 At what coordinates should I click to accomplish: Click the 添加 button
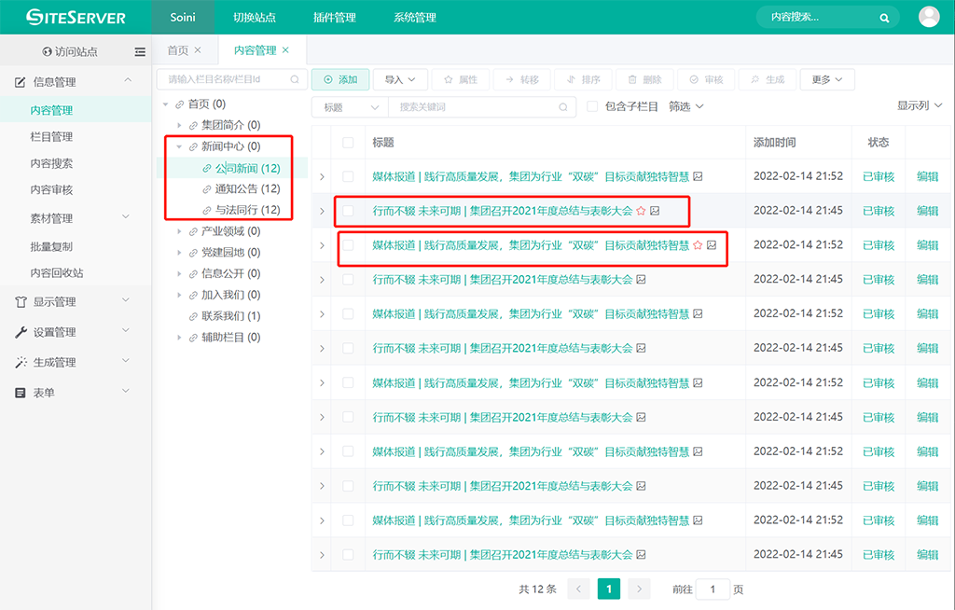[x=340, y=80]
